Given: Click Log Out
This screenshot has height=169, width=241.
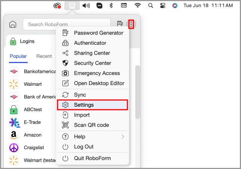Looking at the screenshot, I should pos(93,147).
